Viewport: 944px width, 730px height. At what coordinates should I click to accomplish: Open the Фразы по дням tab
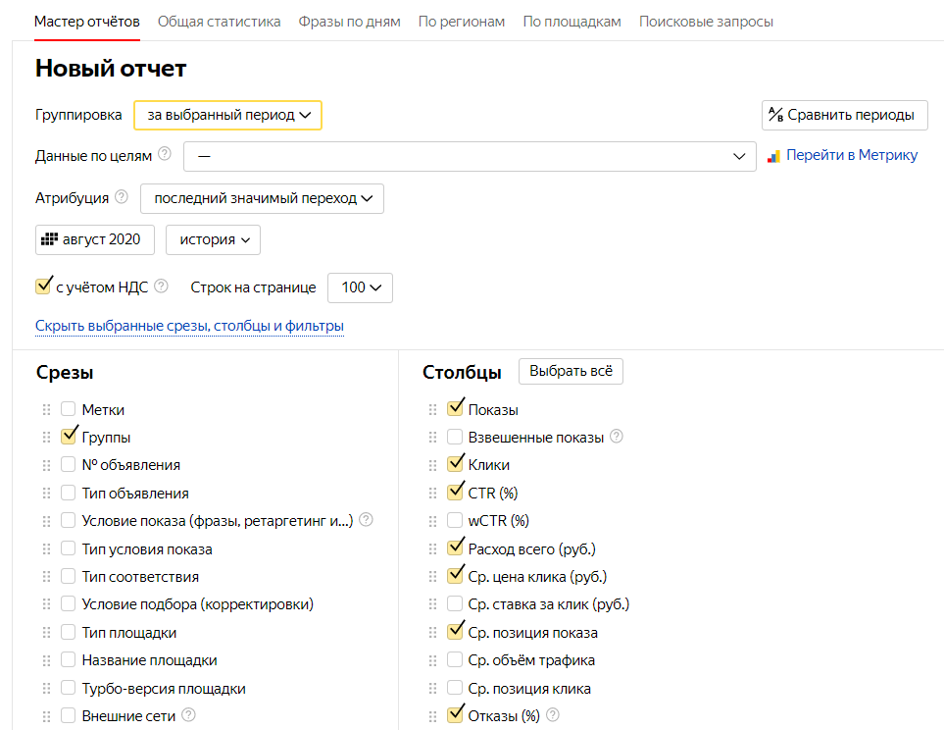349,22
